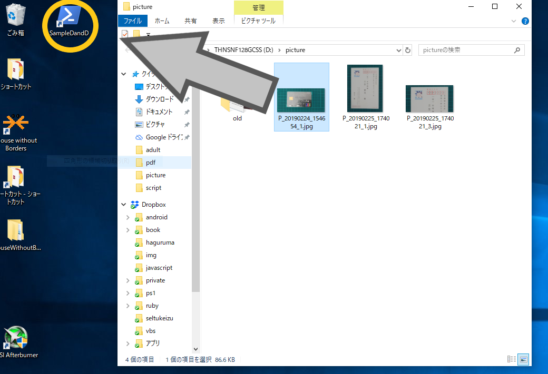Click the magnifier icon in the search box
Screen dimensions: 548x374
pos(517,50)
